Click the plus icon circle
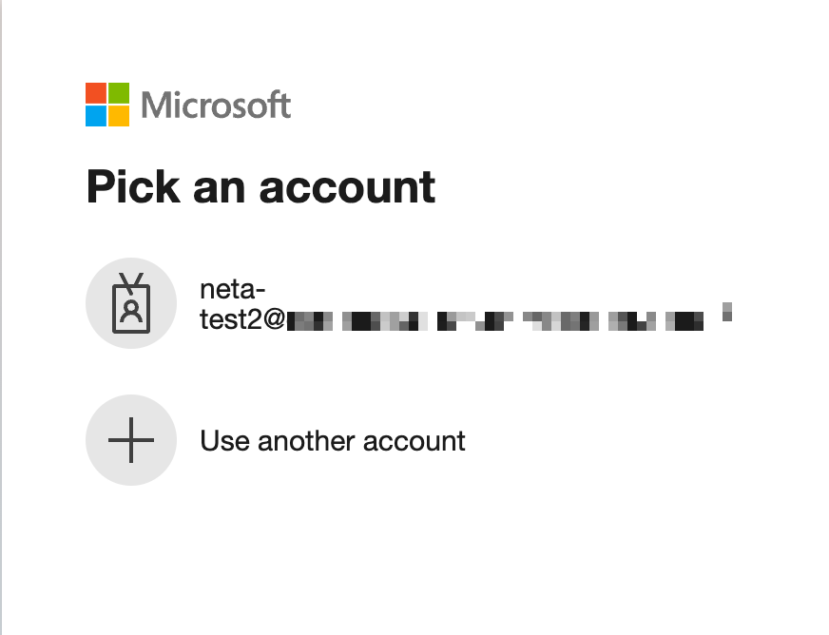Screen dimensions: 829x635 [131, 440]
